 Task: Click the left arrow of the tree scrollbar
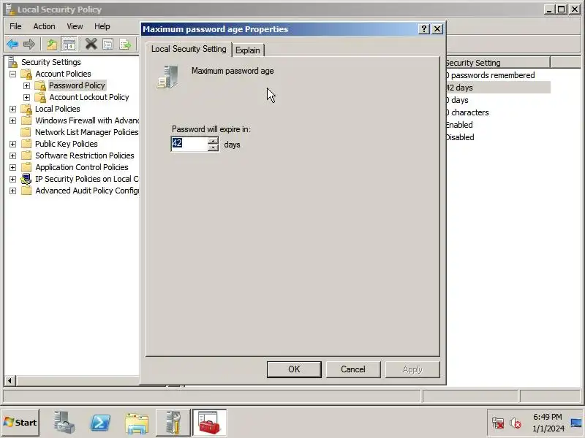tap(10, 380)
